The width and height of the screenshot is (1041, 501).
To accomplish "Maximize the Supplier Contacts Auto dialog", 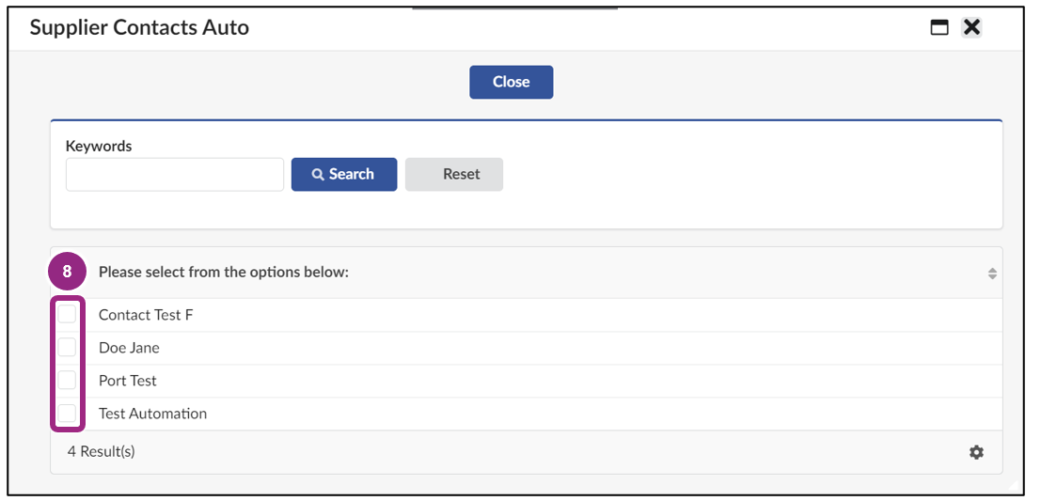I will coord(939,28).
